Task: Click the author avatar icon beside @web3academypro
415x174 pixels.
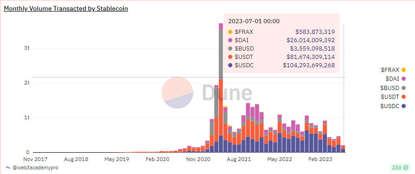Action: click(x=8, y=168)
